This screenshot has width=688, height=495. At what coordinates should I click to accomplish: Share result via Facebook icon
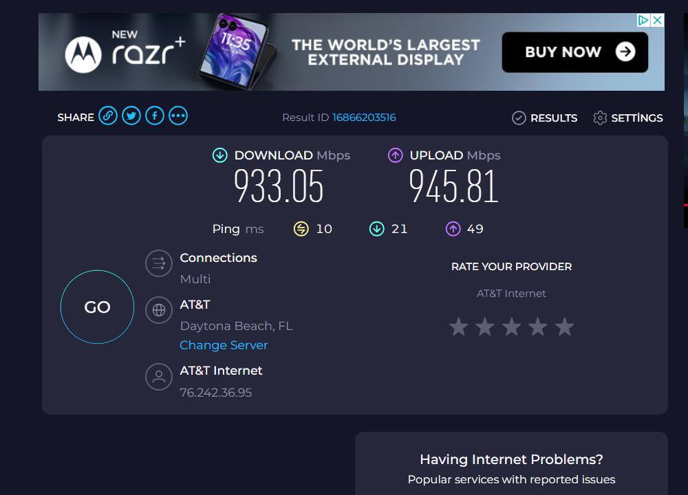click(155, 115)
